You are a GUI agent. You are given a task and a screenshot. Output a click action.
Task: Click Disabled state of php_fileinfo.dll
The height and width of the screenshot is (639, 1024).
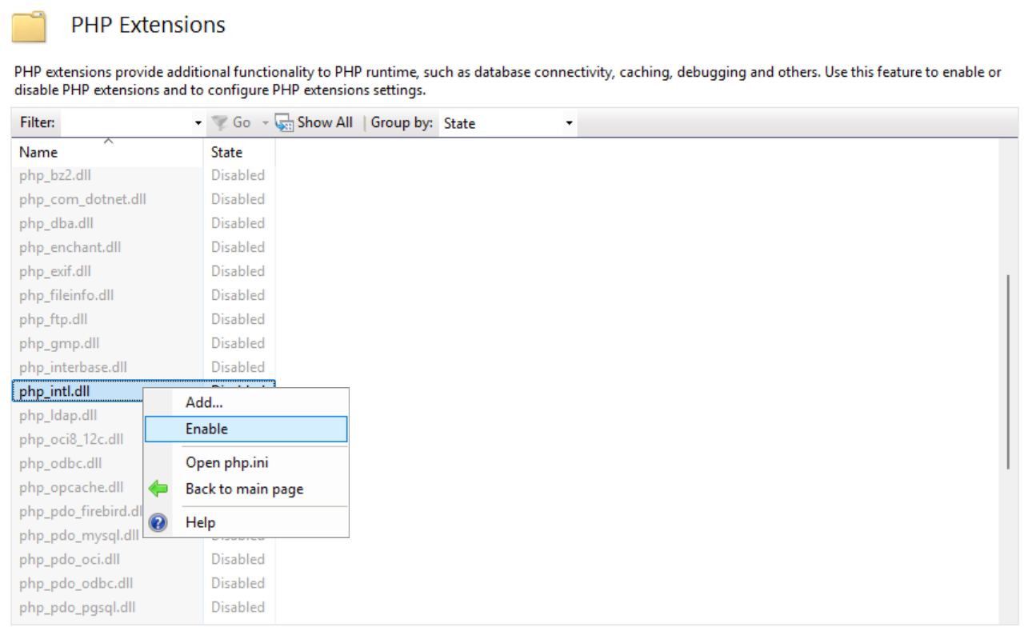coord(238,295)
